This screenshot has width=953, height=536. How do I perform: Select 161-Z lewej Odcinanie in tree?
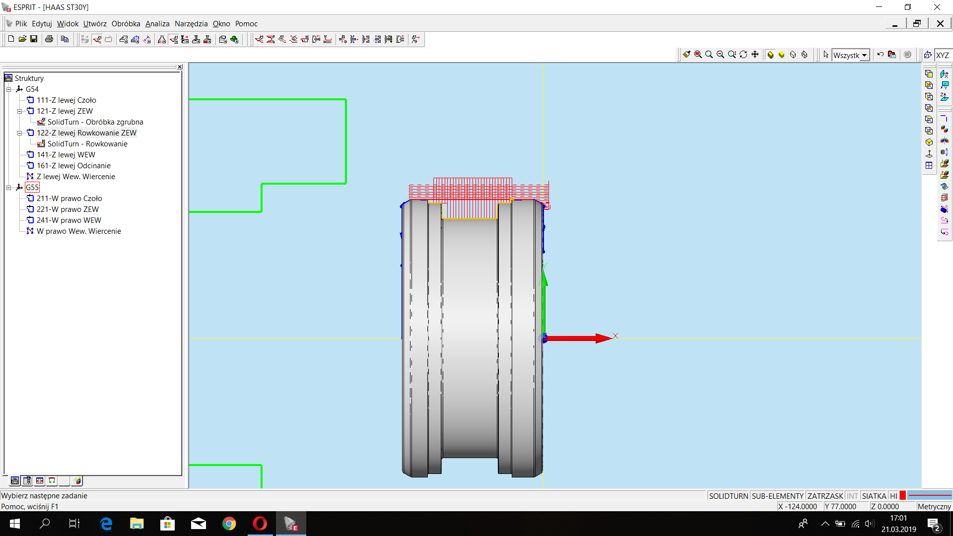(73, 166)
